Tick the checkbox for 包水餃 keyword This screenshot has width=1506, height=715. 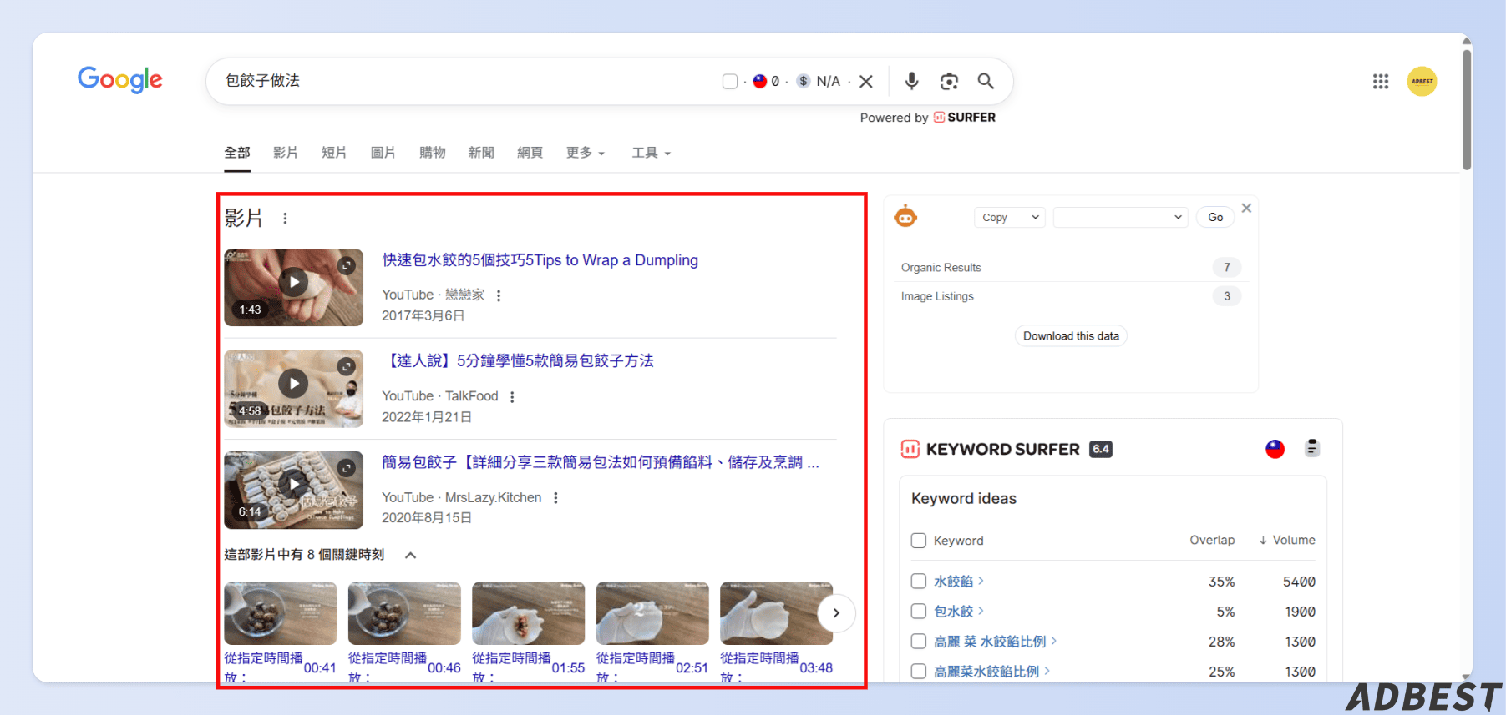click(919, 611)
